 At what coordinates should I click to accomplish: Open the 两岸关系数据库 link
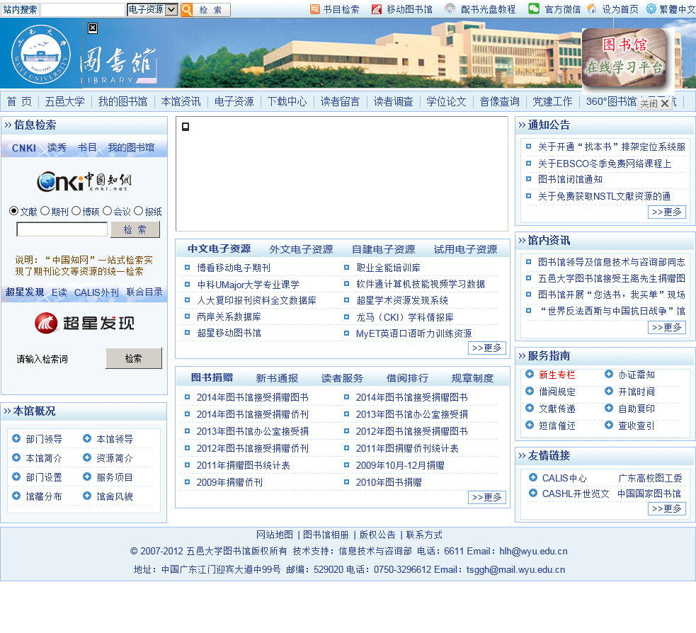229,317
